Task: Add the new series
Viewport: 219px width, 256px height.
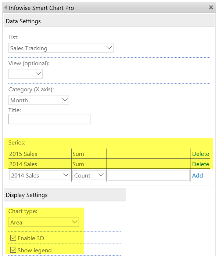Action: [197, 176]
